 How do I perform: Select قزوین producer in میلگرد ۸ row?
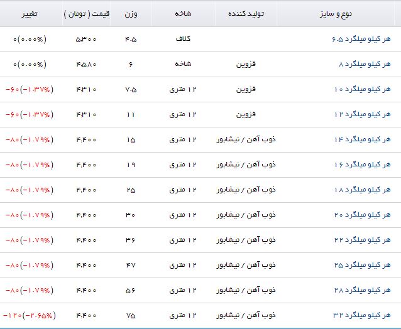coord(246,64)
